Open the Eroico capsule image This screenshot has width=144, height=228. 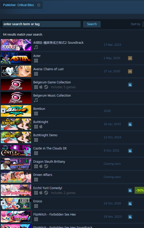click(x=16, y=203)
